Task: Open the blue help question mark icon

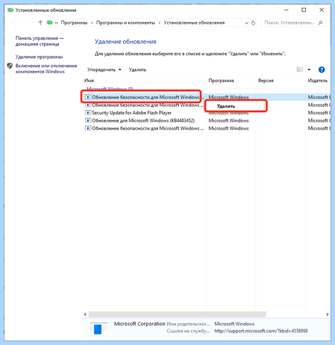Action: [322, 70]
